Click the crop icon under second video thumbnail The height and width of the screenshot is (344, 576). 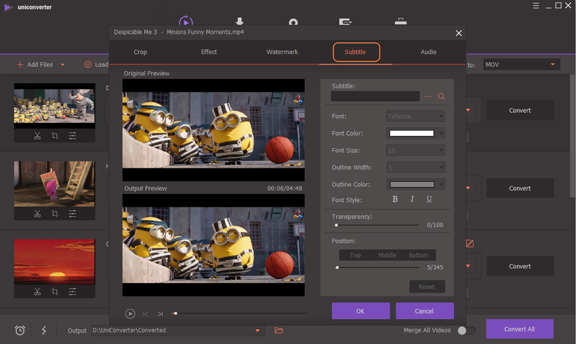55,214
